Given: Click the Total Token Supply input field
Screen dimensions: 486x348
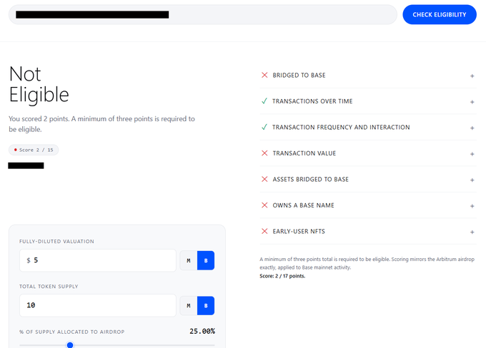Looking at the screenshot, I should tap(98, 305).
